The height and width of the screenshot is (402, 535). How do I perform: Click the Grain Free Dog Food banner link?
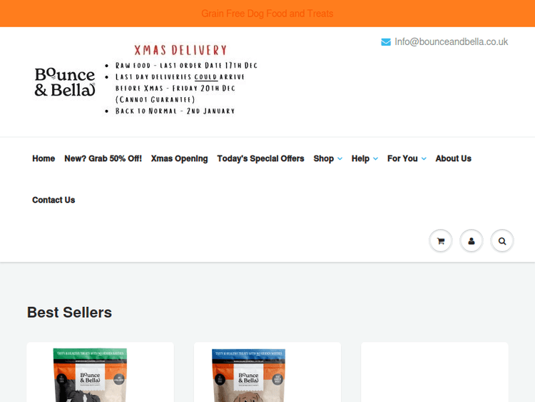pos(267,14)
